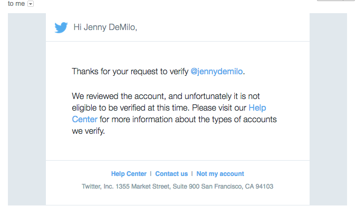Open the @jennydemilo profile link
Viewport: 356px width, 216px height.
(x=217, y=72)
